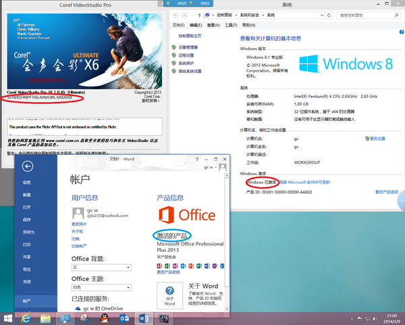Image resolution: width=405 pixels, height=325 pixels.
Task: Click the back arrow in Word backstage
Action: (x=28, y=166)
